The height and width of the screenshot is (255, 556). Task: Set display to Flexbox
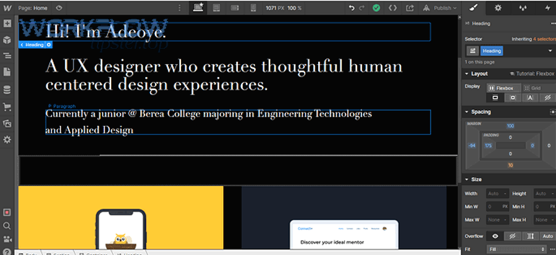pos(502,88)
